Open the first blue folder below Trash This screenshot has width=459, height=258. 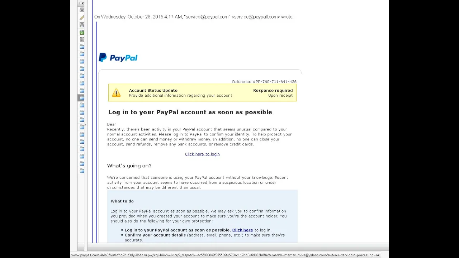pos(82,47)
